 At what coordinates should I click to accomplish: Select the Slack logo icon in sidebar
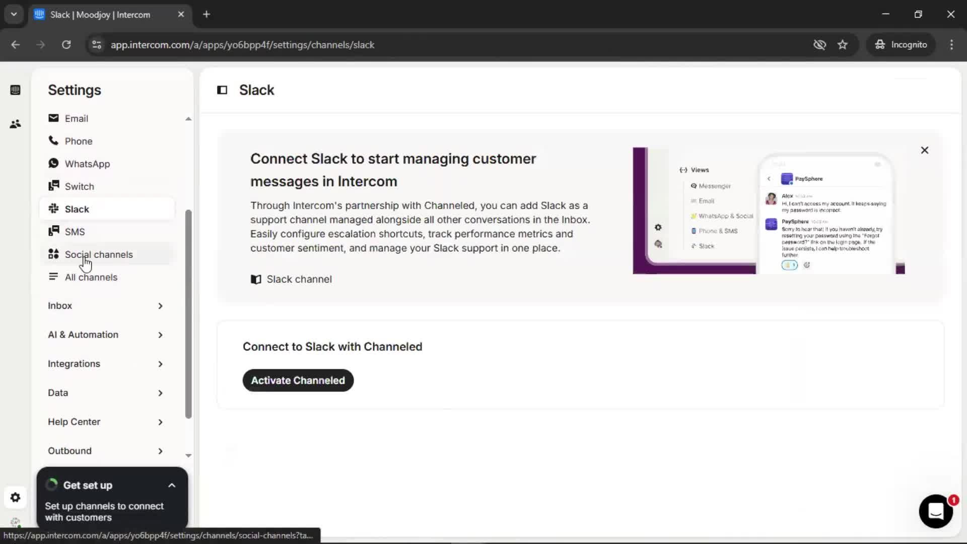click(x=53, y=209)
